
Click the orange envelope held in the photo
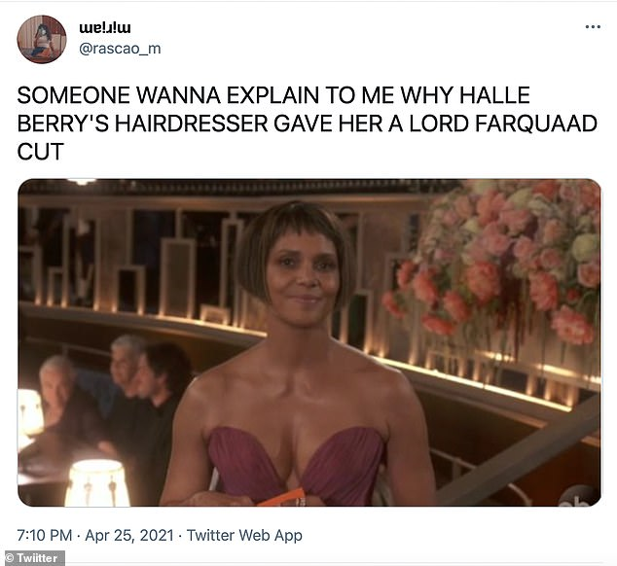coord(282,497)
